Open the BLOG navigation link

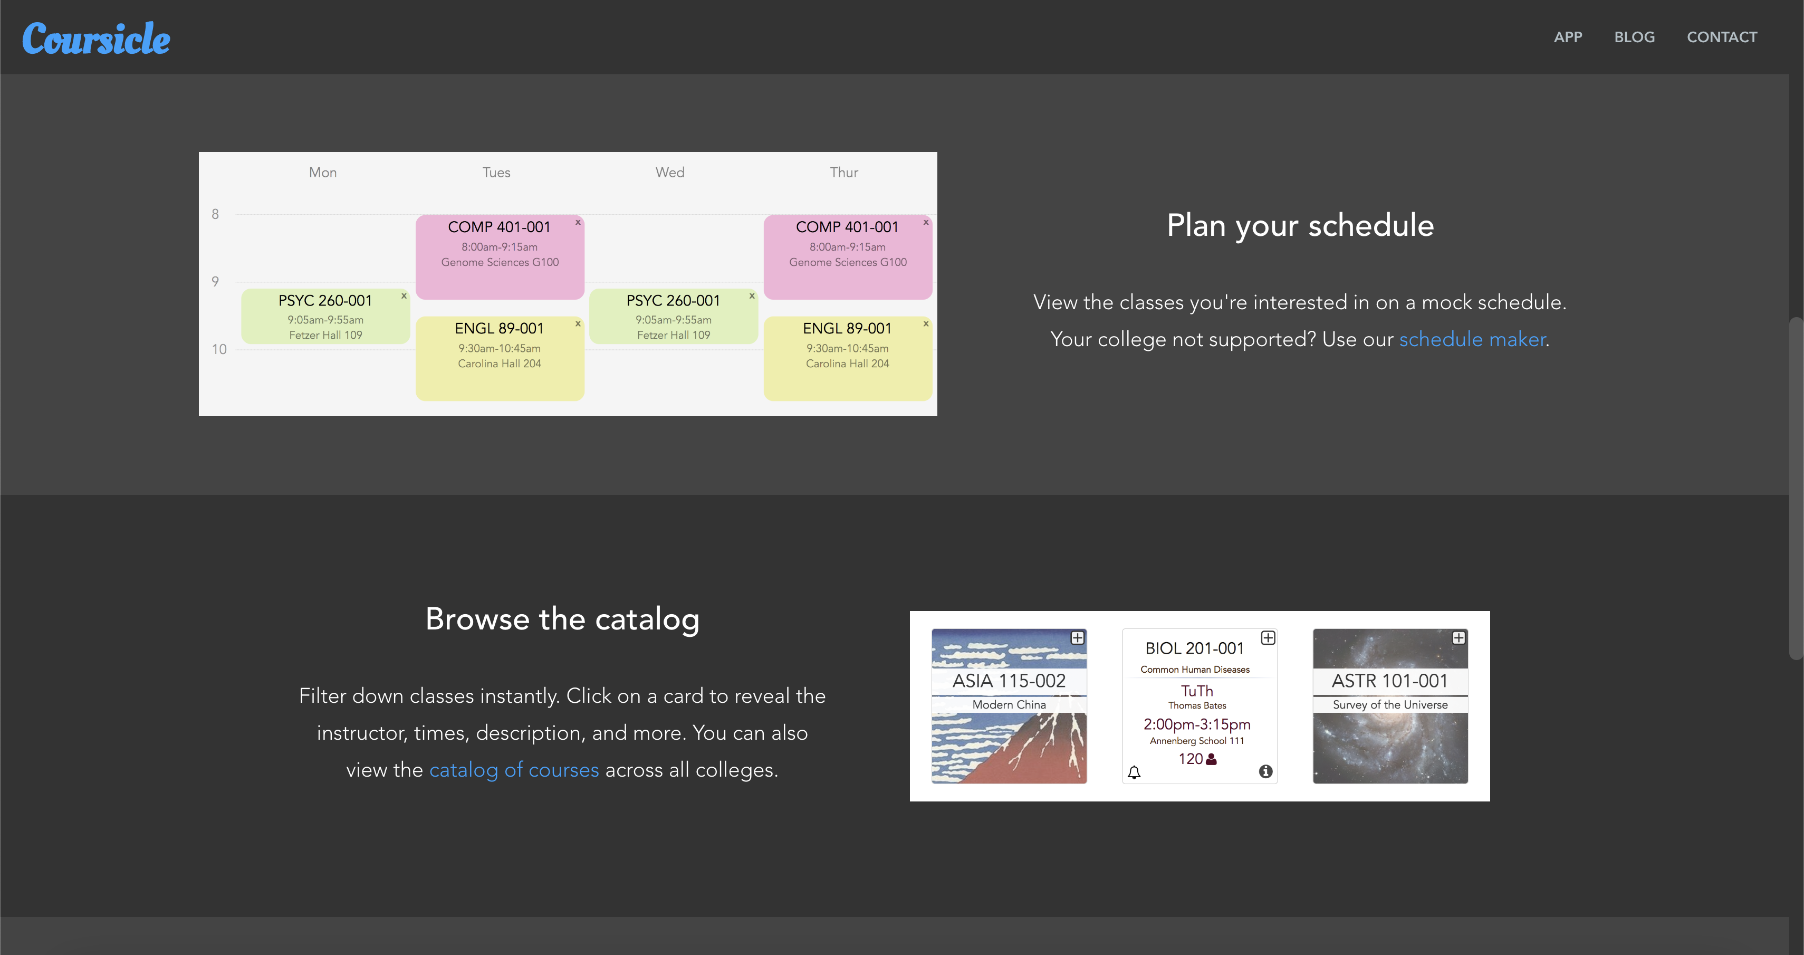[x=1634, y=37]
